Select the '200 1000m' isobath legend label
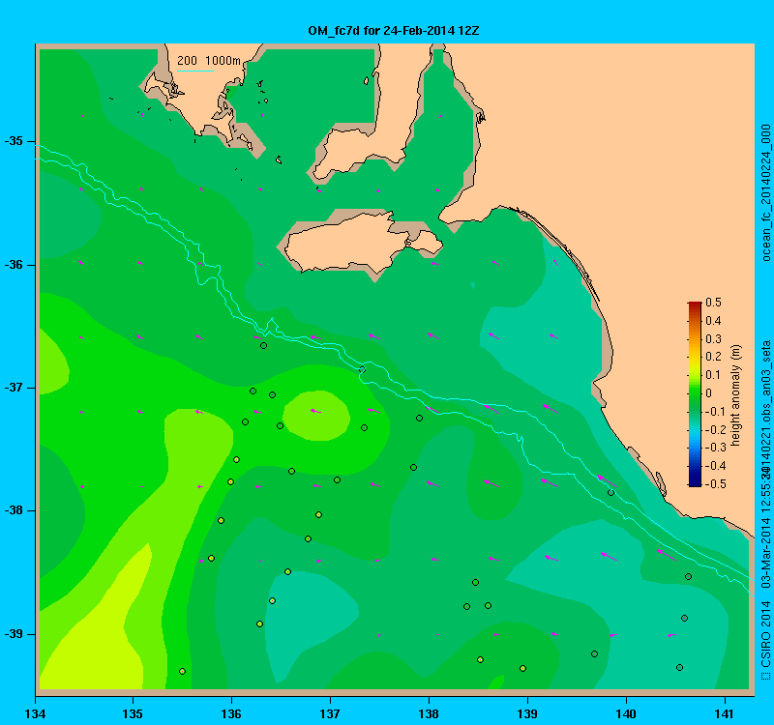The height and width of the screenshot is (725, 774). point(209,60)
